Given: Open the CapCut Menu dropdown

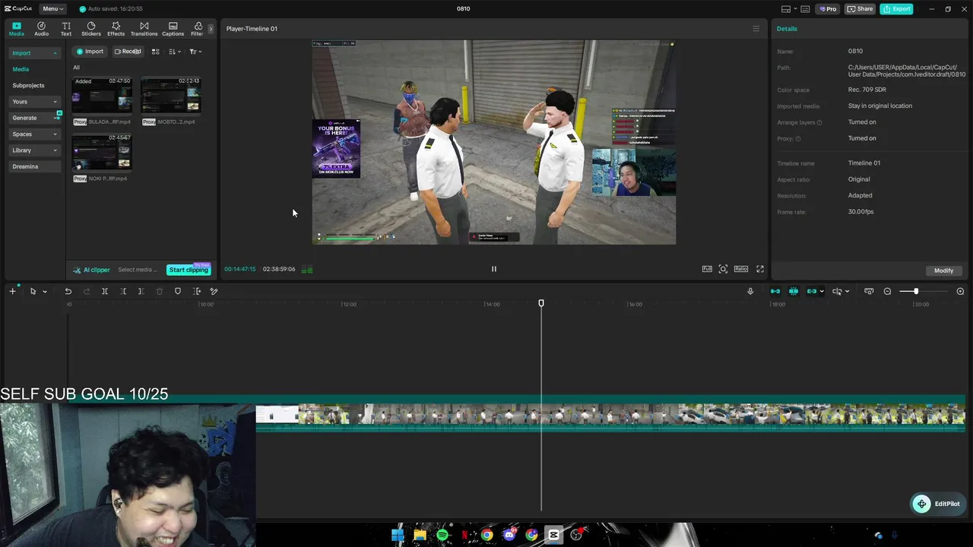Looking at the screenshot, I should pyautogui.click(x=52, y=9).
